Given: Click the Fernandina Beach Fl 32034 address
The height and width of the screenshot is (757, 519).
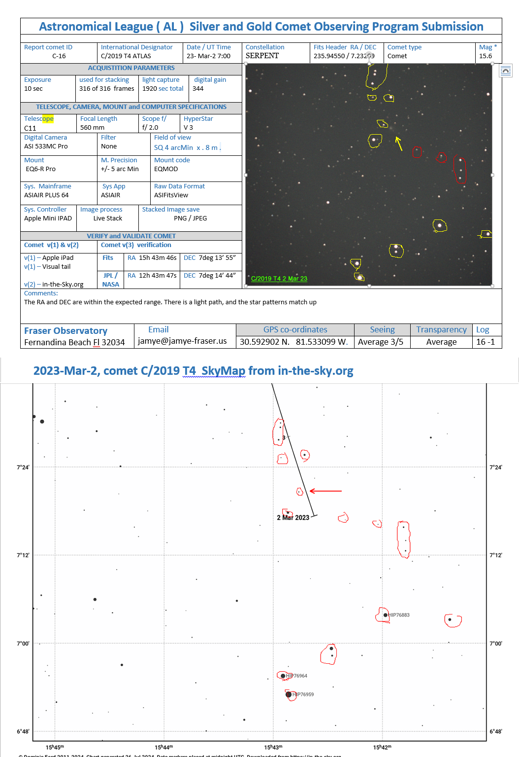Looking at the screenshot, I should [74, 342].
